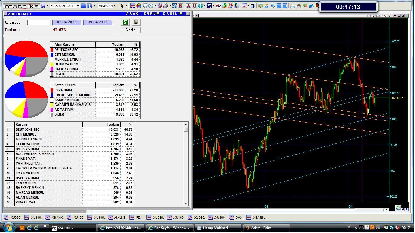This screenshot has width=415, height=233.
Task: Click the red U toolbar icon
Action: 194,6
